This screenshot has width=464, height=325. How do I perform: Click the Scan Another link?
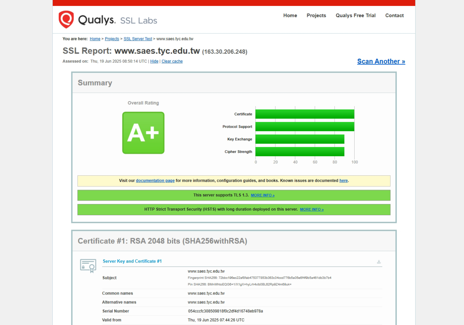pos(381,61)
